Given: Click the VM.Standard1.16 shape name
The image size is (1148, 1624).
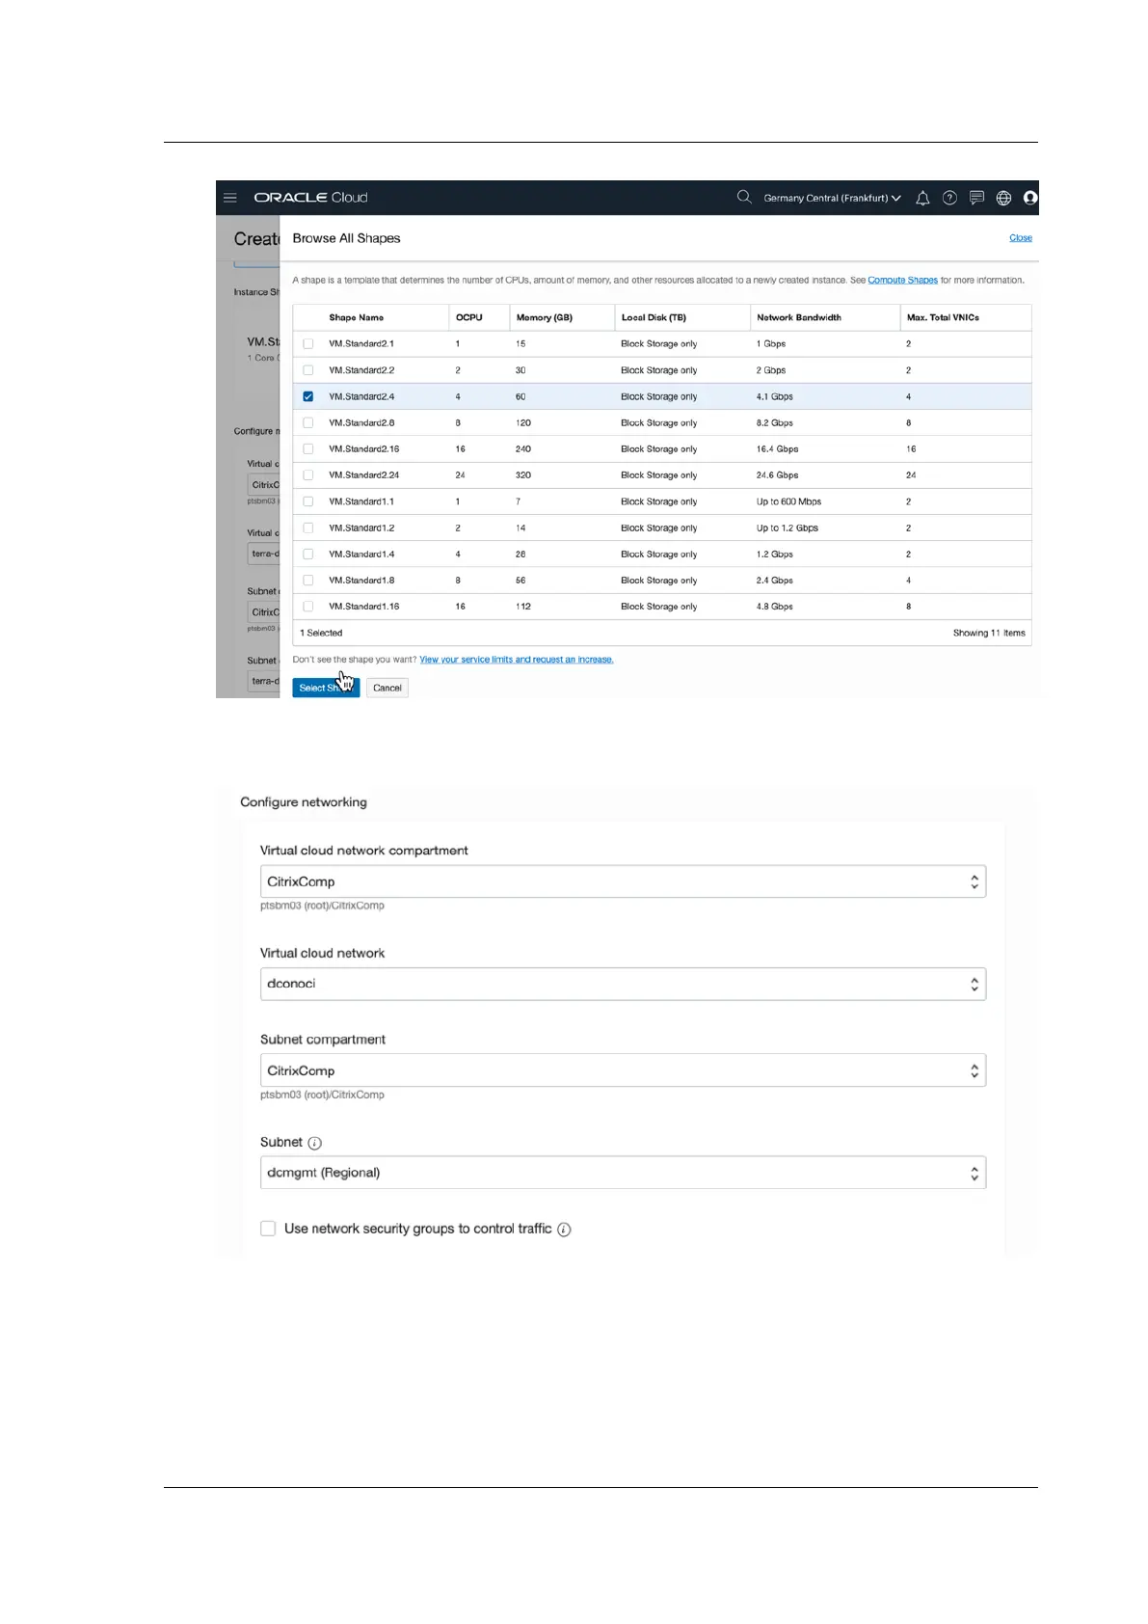Looking at the screenshot, I should (364, 607).
